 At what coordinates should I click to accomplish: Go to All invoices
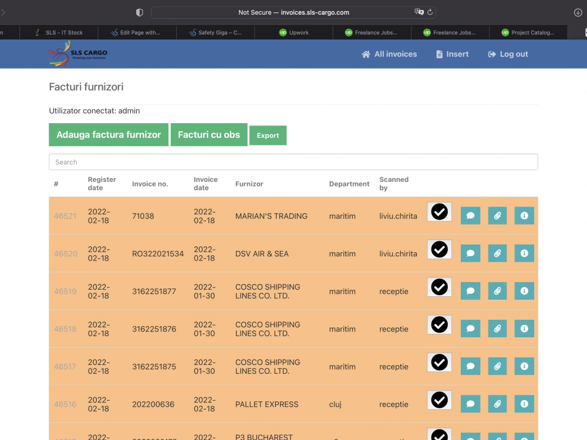tap(389, 54)
